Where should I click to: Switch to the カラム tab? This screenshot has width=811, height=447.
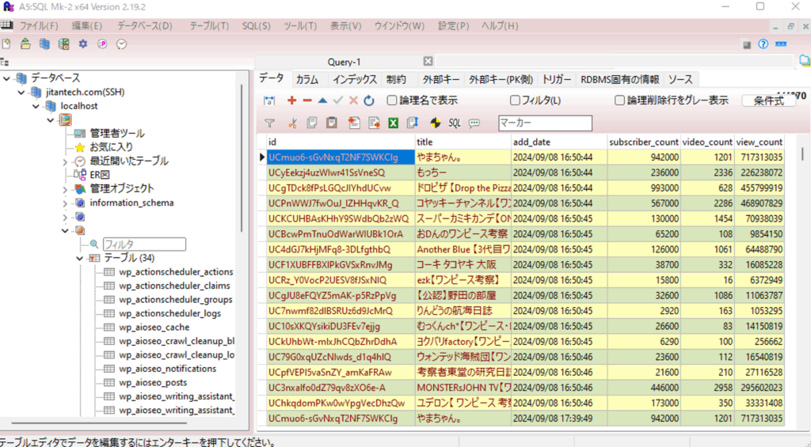click(x=307, y=79)
